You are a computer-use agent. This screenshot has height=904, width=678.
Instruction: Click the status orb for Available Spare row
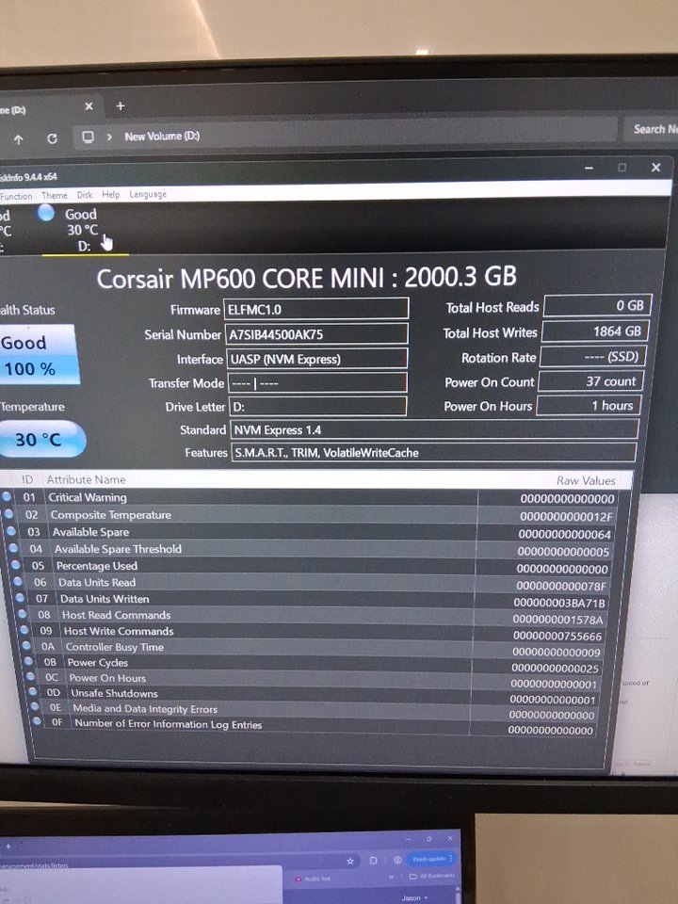10,532
